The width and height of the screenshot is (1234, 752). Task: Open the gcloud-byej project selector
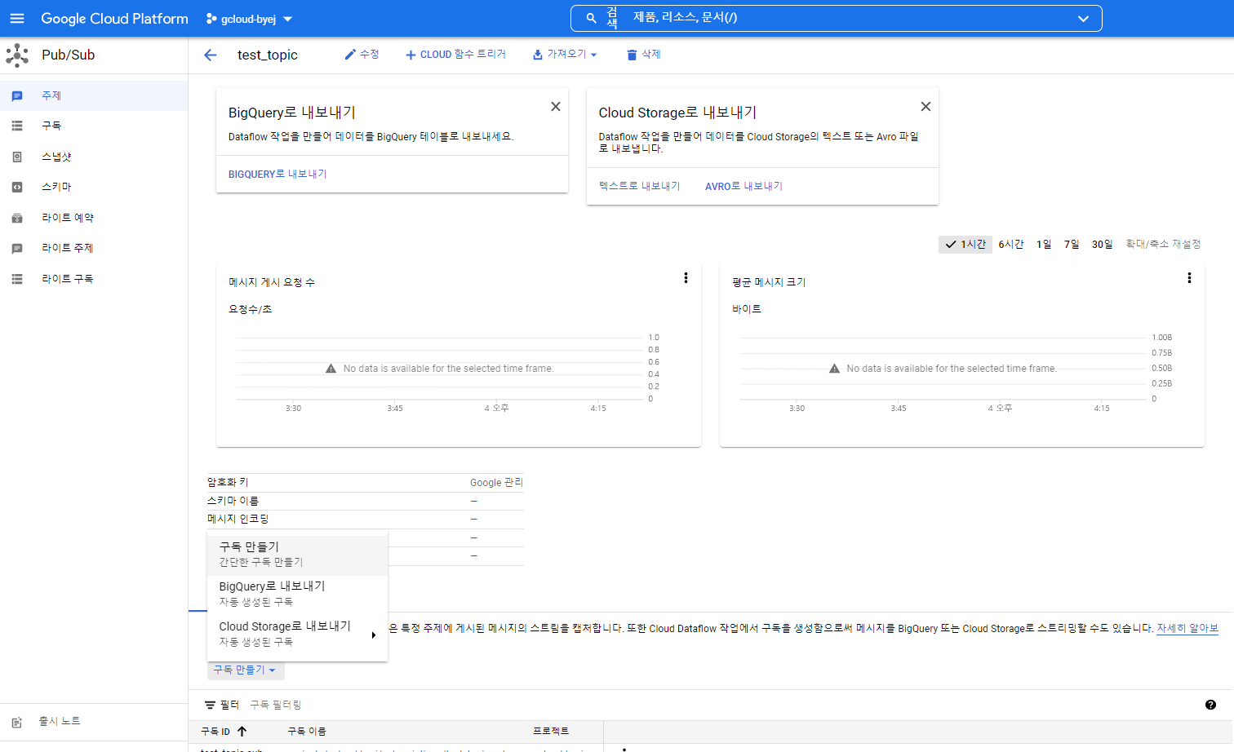pyautogui.click(x=249, y=19)
